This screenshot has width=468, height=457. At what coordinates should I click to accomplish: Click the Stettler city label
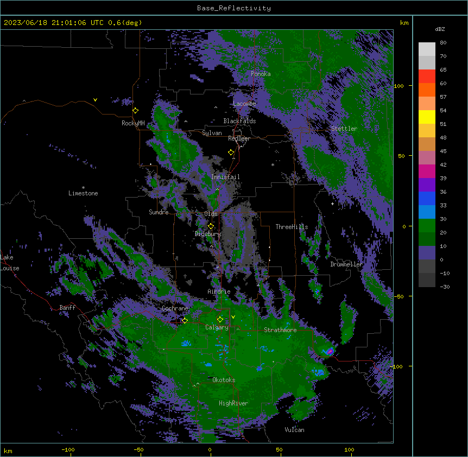pos(344,129)
